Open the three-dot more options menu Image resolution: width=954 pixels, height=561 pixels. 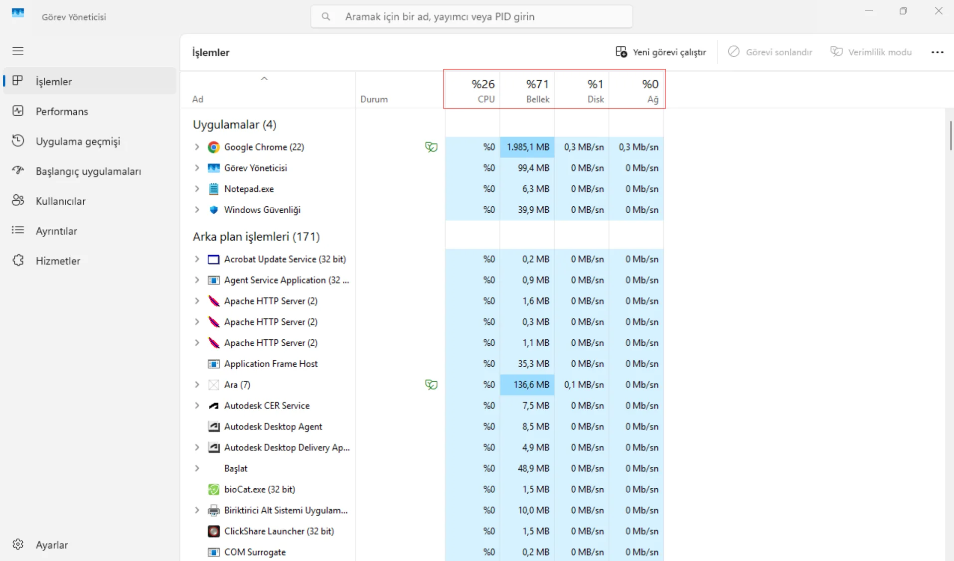pyautogui.click(x=937, y=52)
